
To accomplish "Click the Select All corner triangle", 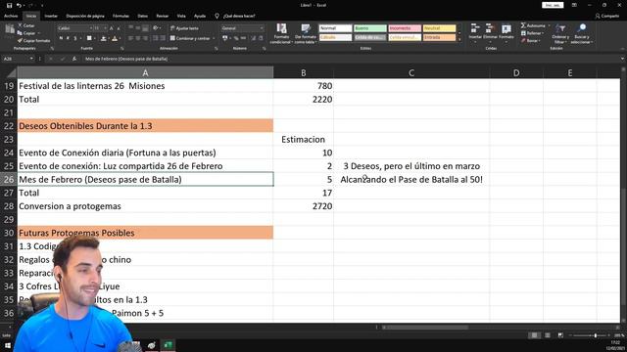I will click(x=12, y=73).
